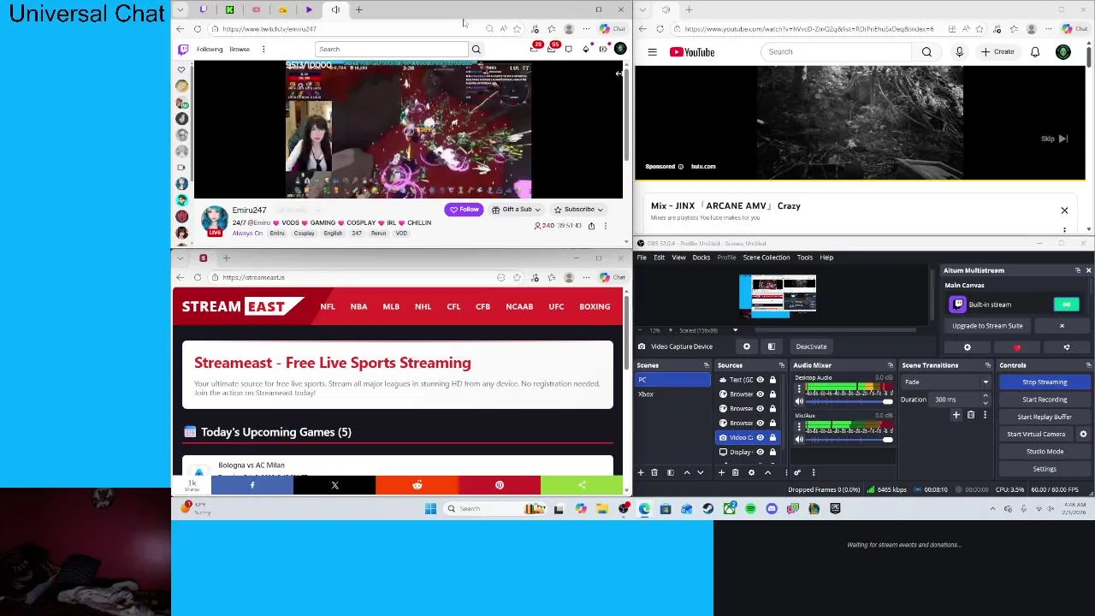Image resolution: width=1095 pixels, height=616 pixels.
Task: Open OBS File menu
Action: 642,258
